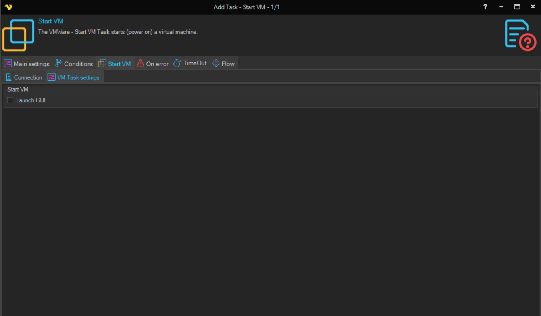Click the question mark help button in title bar

[485, 7]
